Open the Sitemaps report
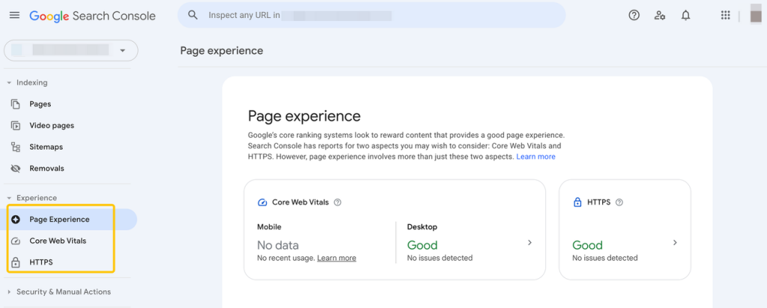 point(46,147)
